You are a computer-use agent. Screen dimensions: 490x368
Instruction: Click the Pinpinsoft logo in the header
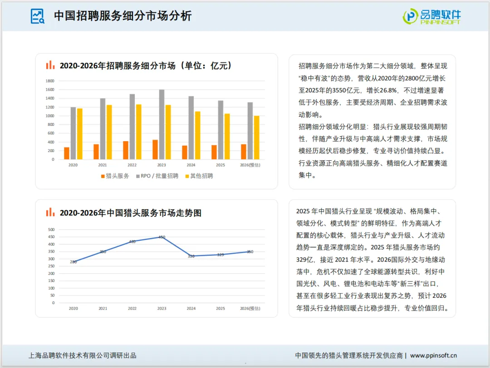[431, 16]
